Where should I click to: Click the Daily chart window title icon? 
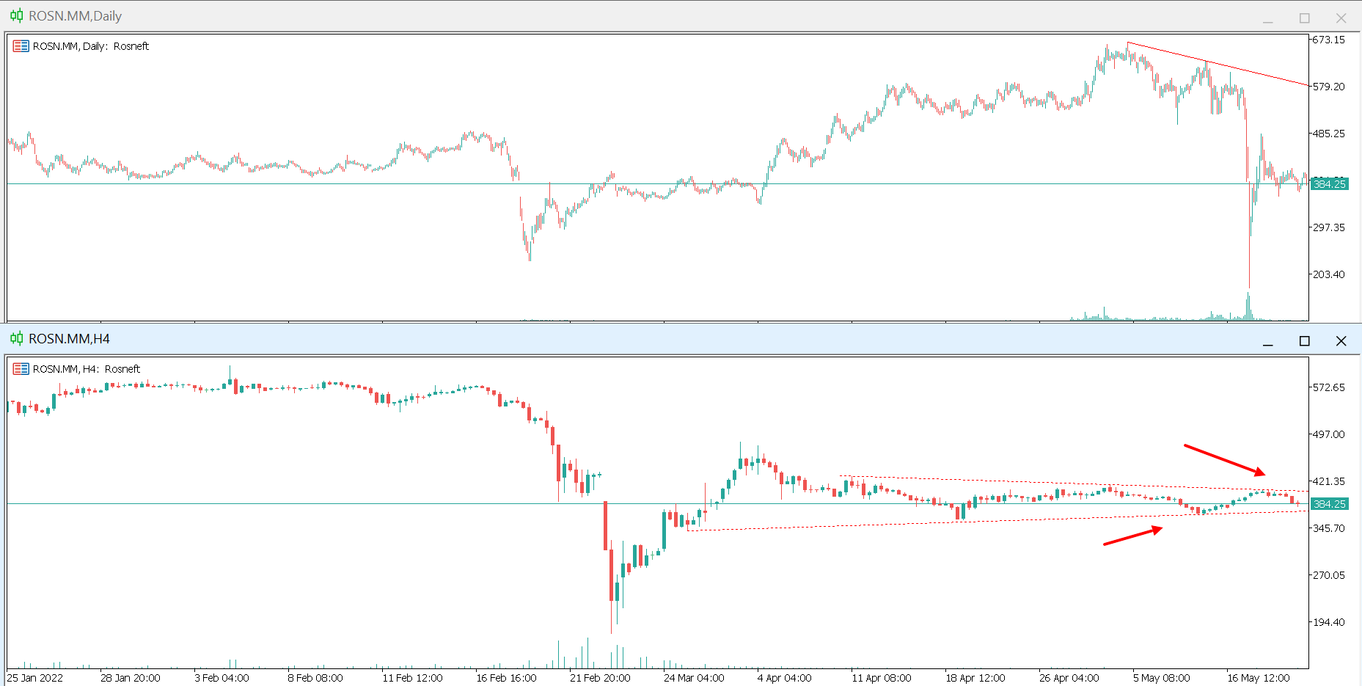pyautogui.click(x=16, y=15)
